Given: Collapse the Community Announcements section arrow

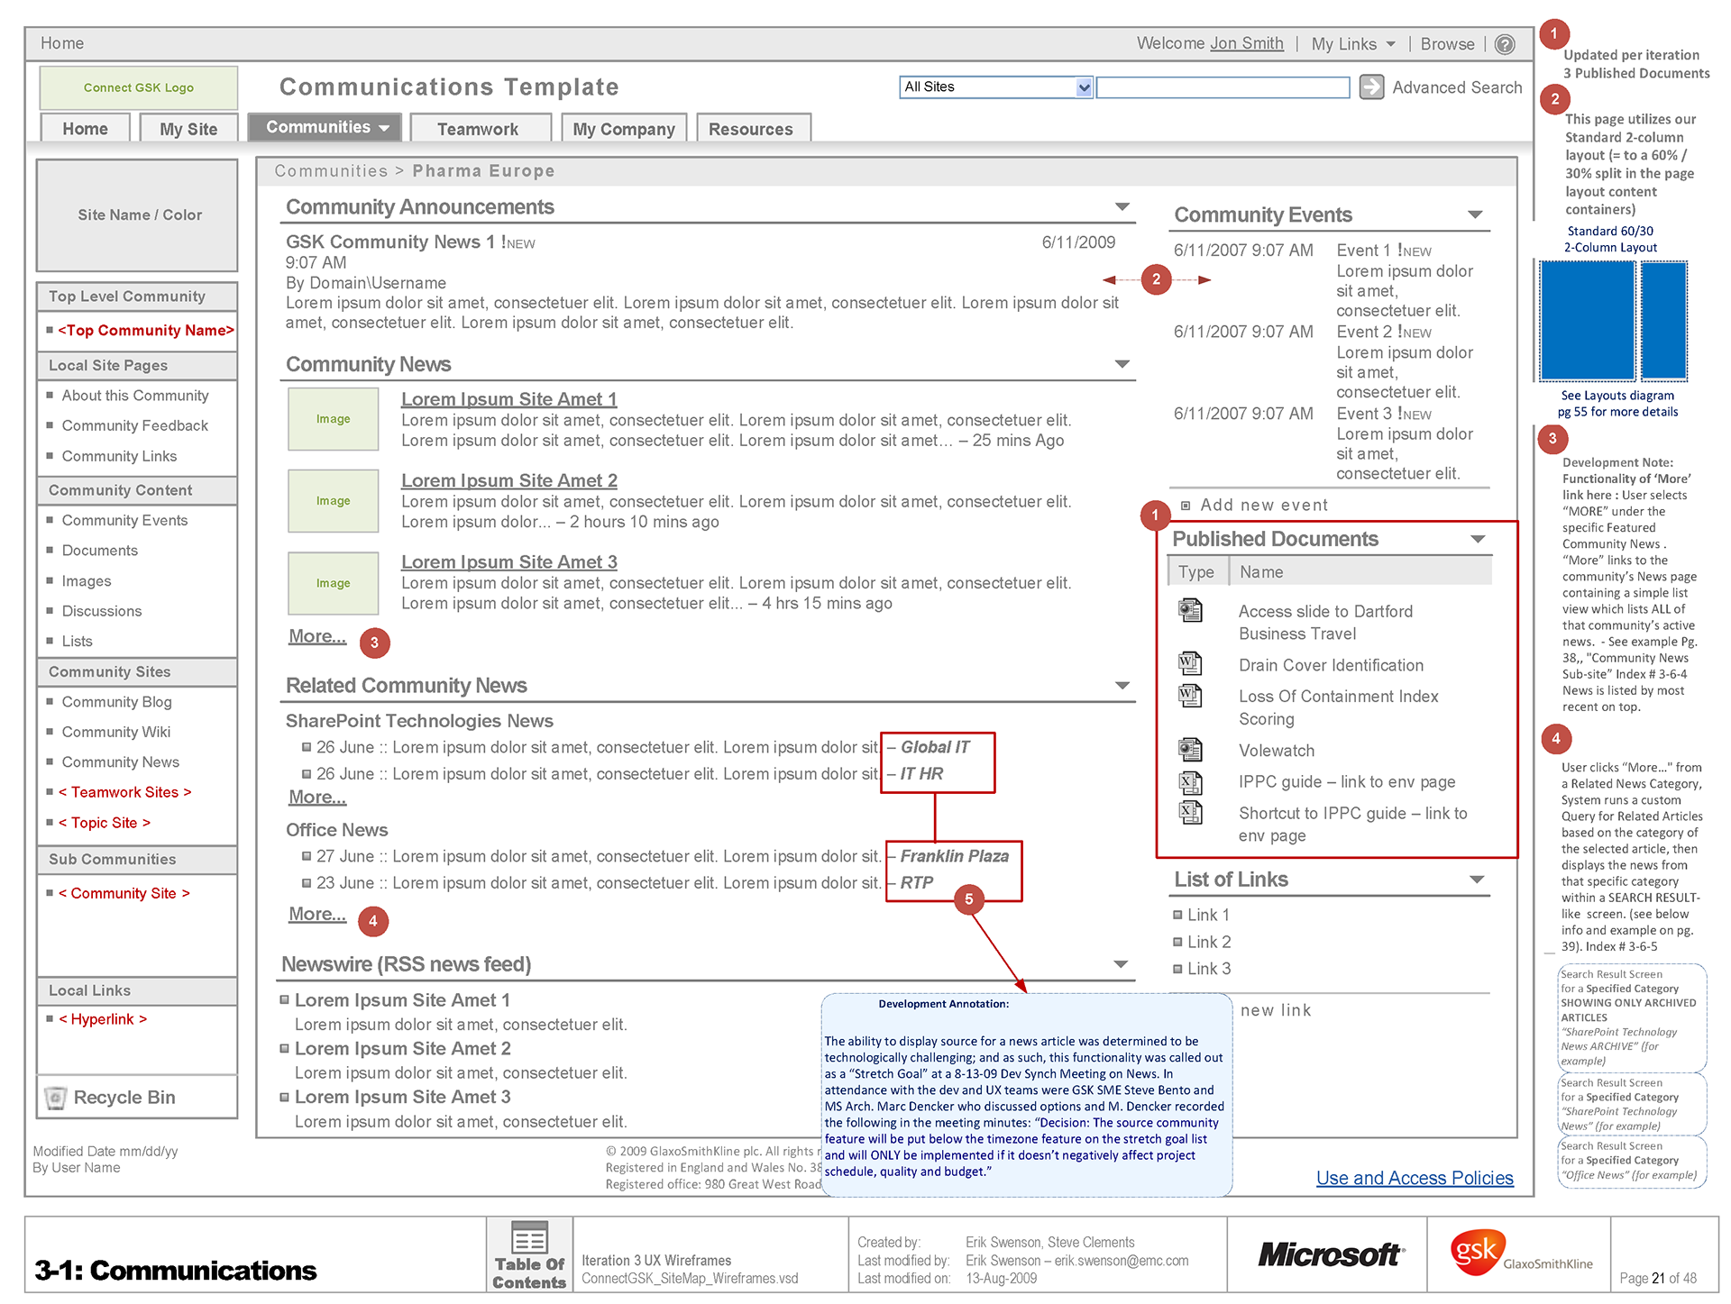Looking at the screenshot, I should click(x=1122, y=207).
